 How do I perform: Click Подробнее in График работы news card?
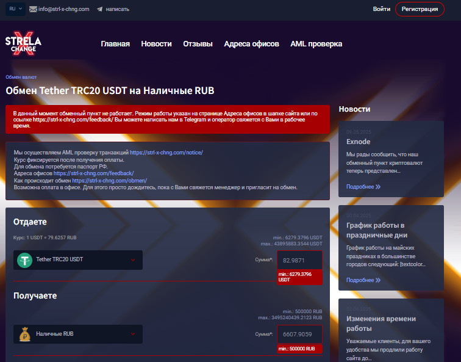360,280
